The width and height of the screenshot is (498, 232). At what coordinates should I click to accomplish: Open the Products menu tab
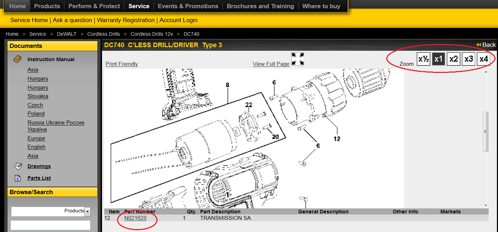coord(47,6)
